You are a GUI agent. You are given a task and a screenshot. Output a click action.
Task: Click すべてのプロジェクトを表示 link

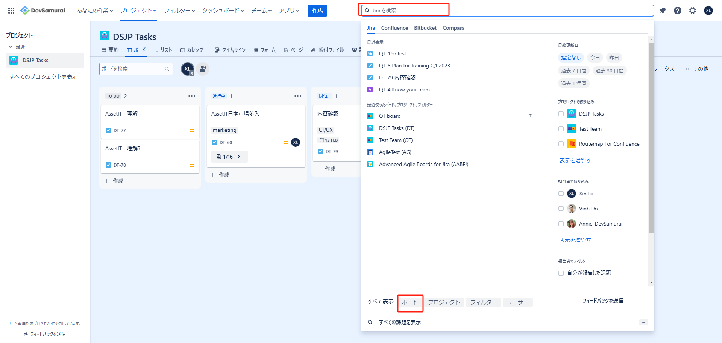(x=43, y=77)
